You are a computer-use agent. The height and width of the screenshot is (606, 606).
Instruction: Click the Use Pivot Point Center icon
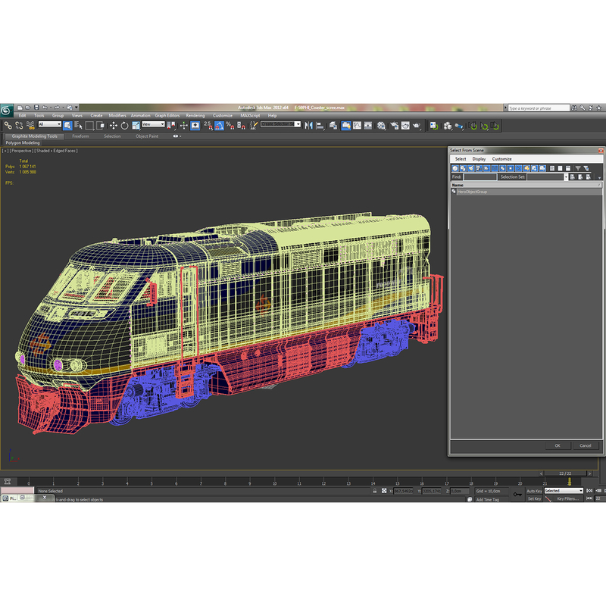(x=171, y=126)
